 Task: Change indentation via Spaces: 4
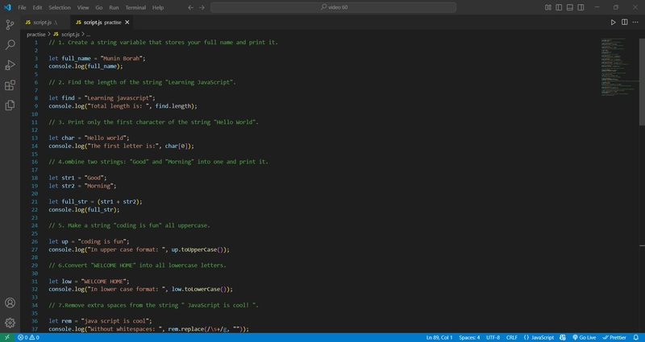[x=469, y=337]
